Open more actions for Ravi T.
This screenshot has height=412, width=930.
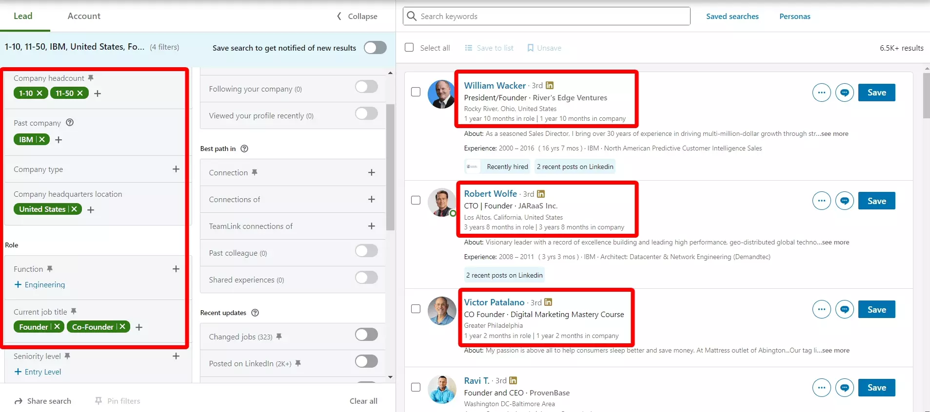tap(822, 388)
